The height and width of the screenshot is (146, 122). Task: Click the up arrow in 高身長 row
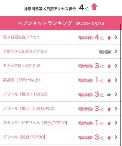109,81
